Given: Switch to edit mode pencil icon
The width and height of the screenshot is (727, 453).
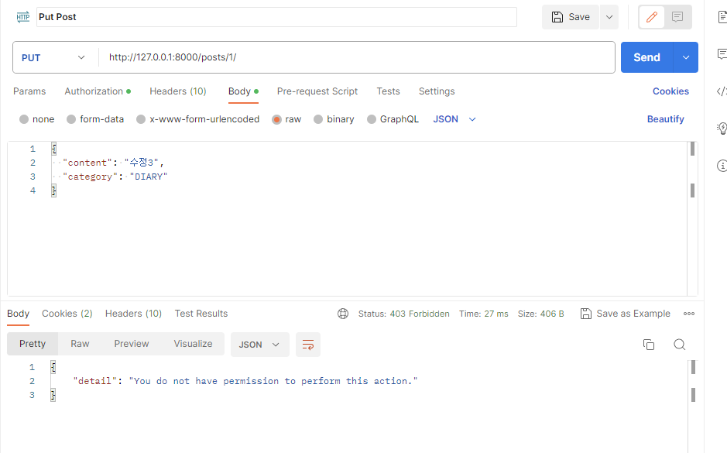Looking at the screenshot, I should tap(652, 17).
